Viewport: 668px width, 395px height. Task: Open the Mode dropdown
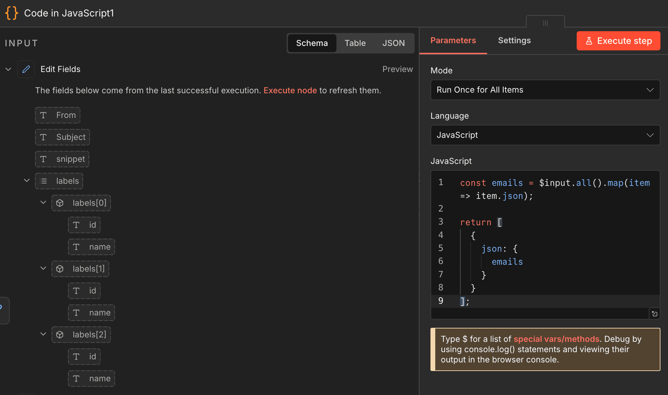click(545, 90)
